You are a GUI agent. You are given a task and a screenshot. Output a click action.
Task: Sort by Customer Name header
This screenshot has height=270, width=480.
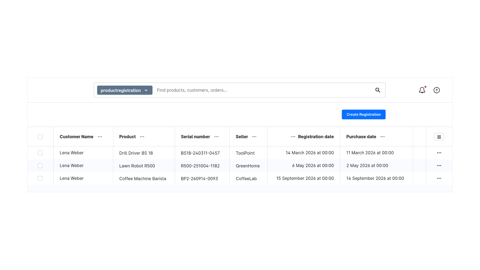[x=76, y=137]
